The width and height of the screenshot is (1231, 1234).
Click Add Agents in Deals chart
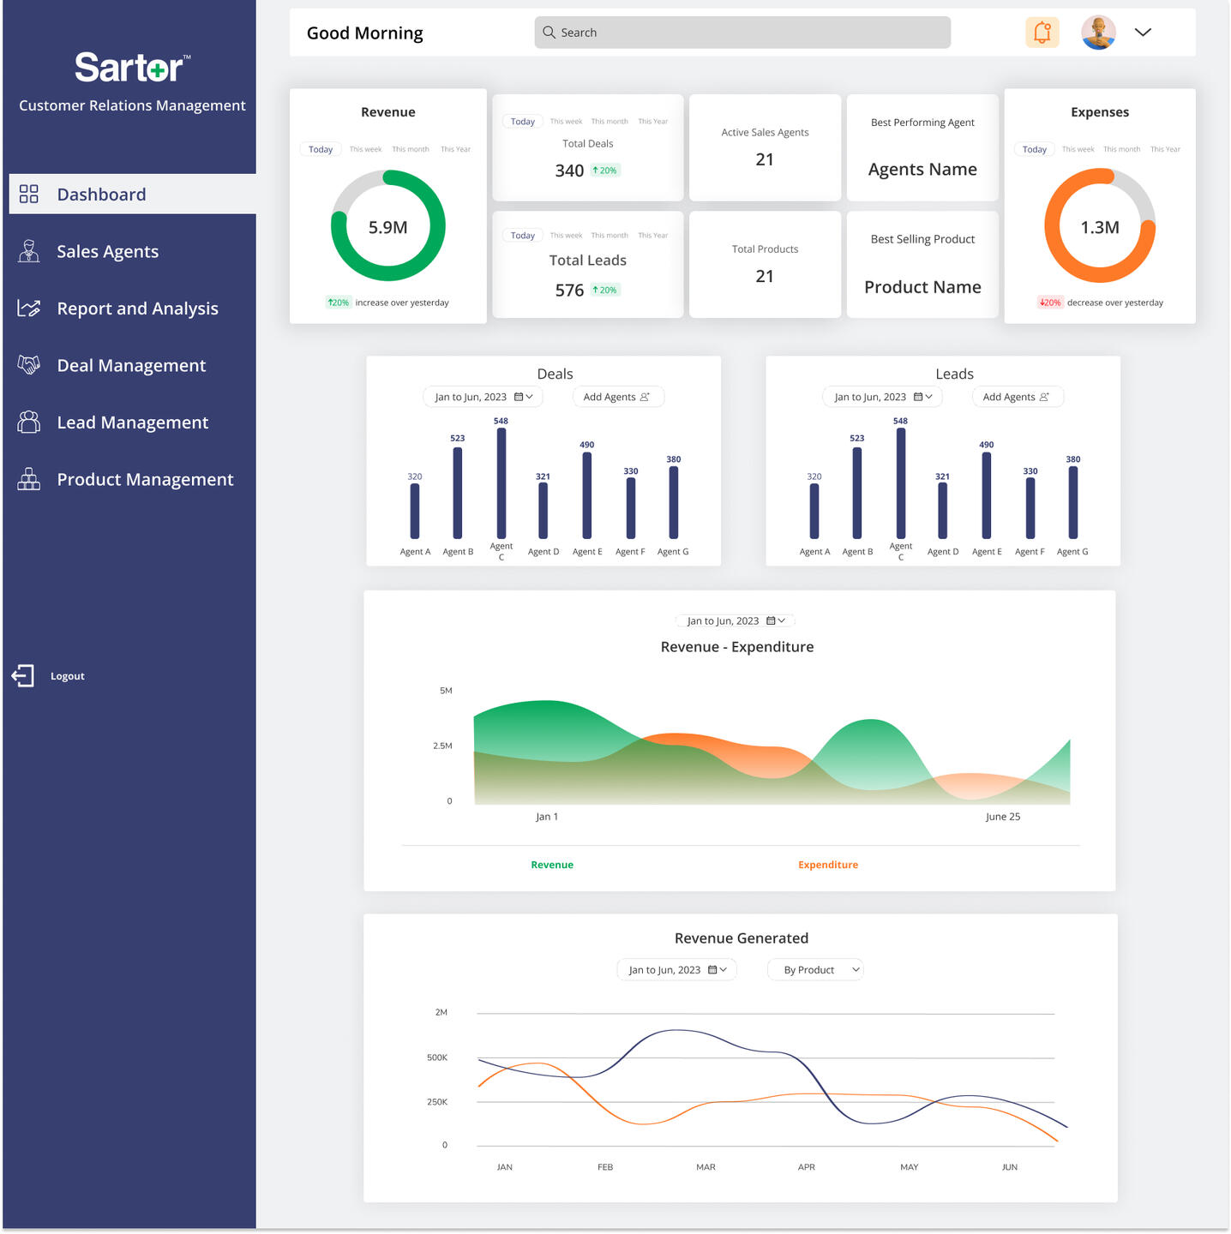click(617, 397)
